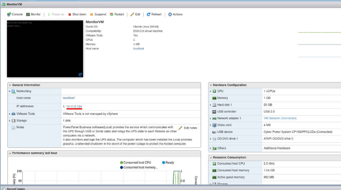The height and width of the screenshot is (190, 341).
Task: Open the VM console screenshot thumbnail
Action: click(x=45, y=48)
